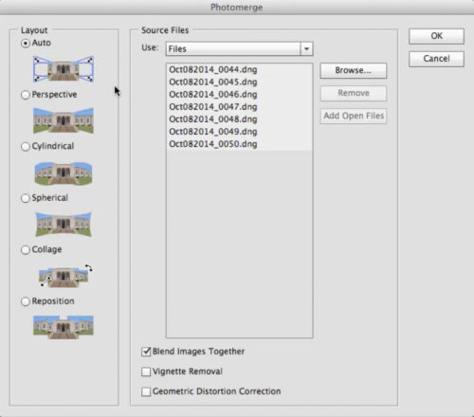The width and height of the screenshot is (474, 417).
Task: Click the Perspective layout preview icon
Action: point(64,120)
